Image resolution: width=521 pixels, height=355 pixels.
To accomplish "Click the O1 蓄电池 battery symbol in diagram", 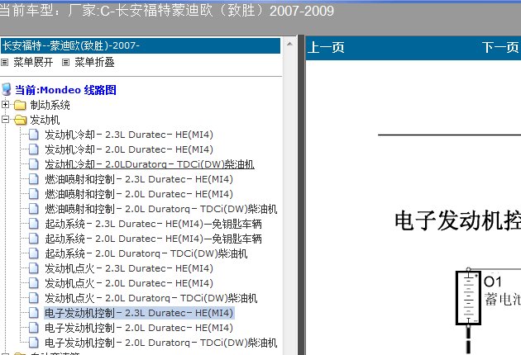I will pos(468,298).
